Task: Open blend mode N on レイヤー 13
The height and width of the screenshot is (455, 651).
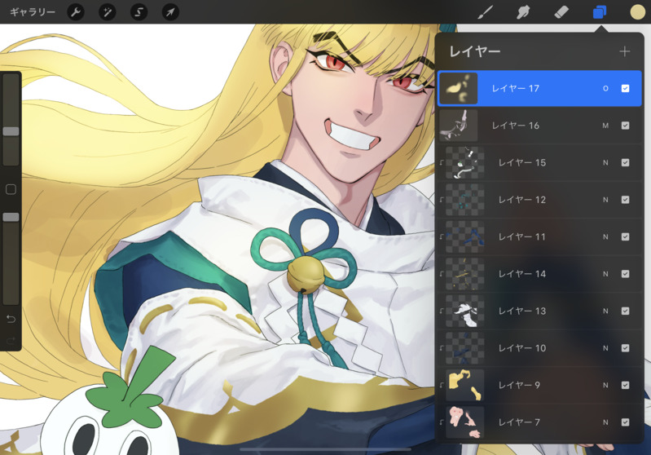Action: click(605, 311)
